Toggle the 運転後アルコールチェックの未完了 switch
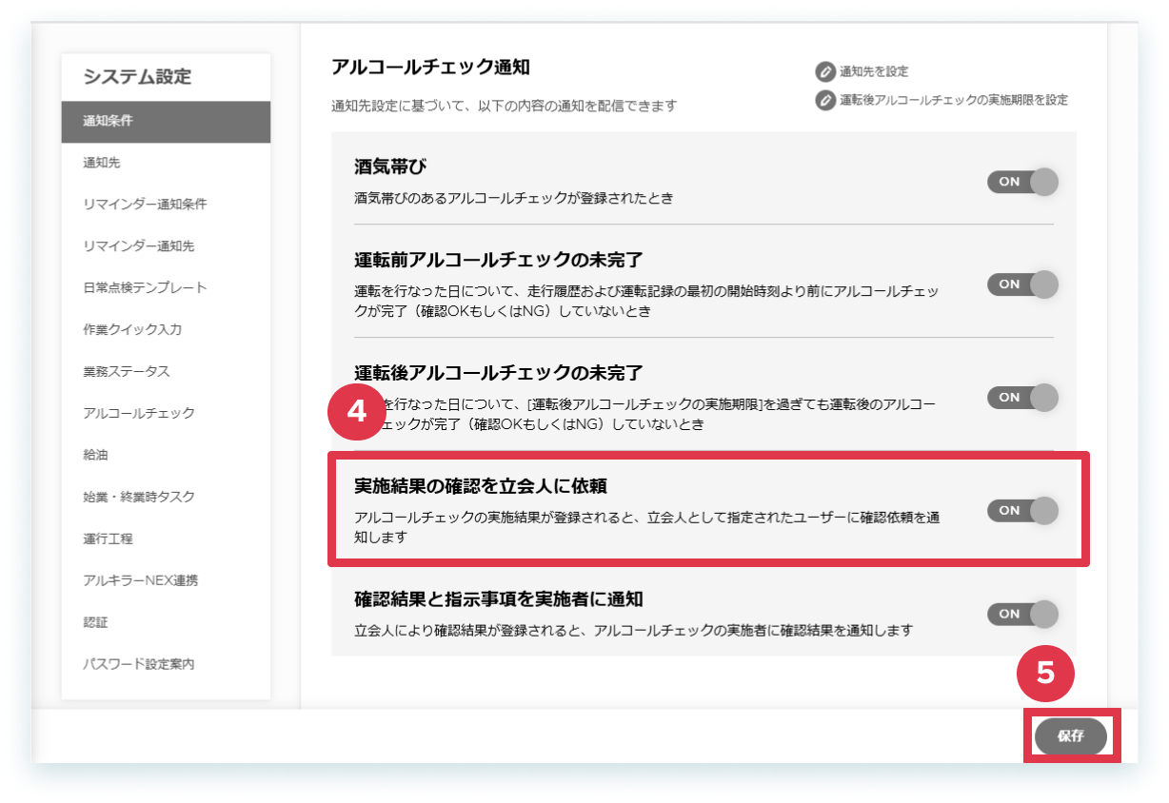1169x803 pixels. pos(1022,398)
